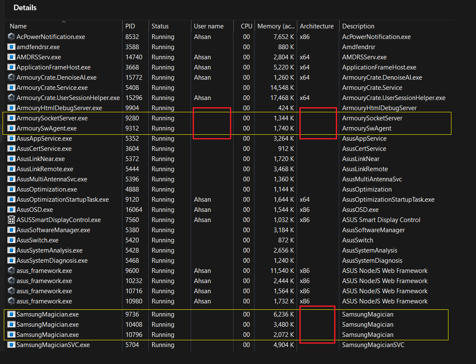Screen dimensions: 476x364
Task: Click memory value 17,468 K
Action: [x=282, y=98]
